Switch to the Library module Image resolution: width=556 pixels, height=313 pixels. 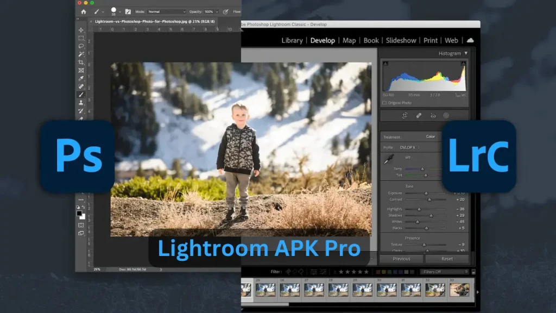click(x=292, y=40)
